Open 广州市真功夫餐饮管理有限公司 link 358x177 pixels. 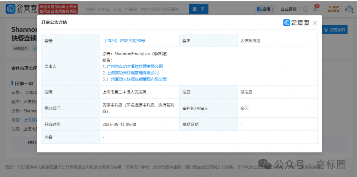tap(135, 66)
